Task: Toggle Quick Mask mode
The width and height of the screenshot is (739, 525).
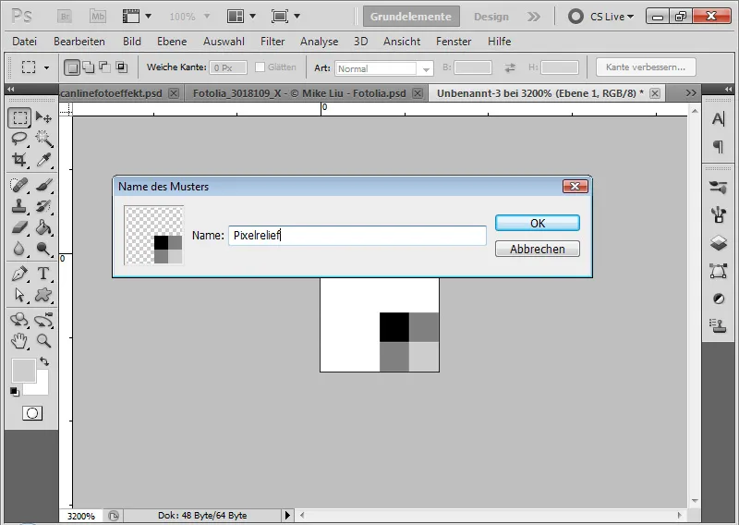Action: [x=32, y=413]
